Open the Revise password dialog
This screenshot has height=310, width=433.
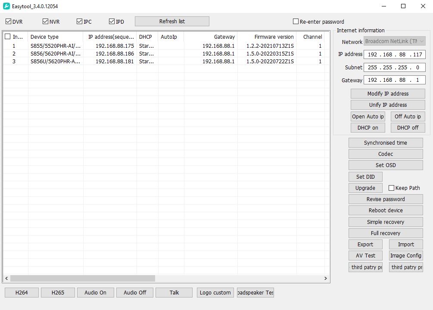point(385,199)
